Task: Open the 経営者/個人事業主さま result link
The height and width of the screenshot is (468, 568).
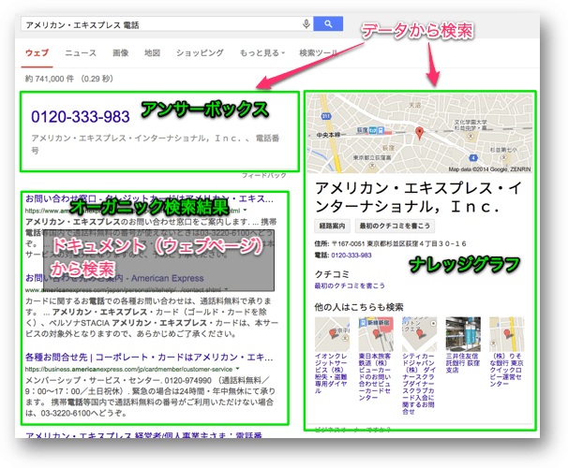Action: 143,435
